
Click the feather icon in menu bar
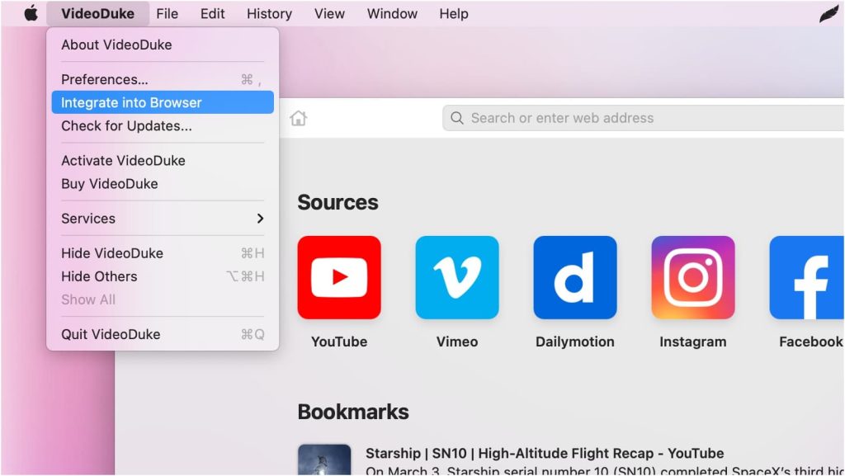click(x=828, y=14)
